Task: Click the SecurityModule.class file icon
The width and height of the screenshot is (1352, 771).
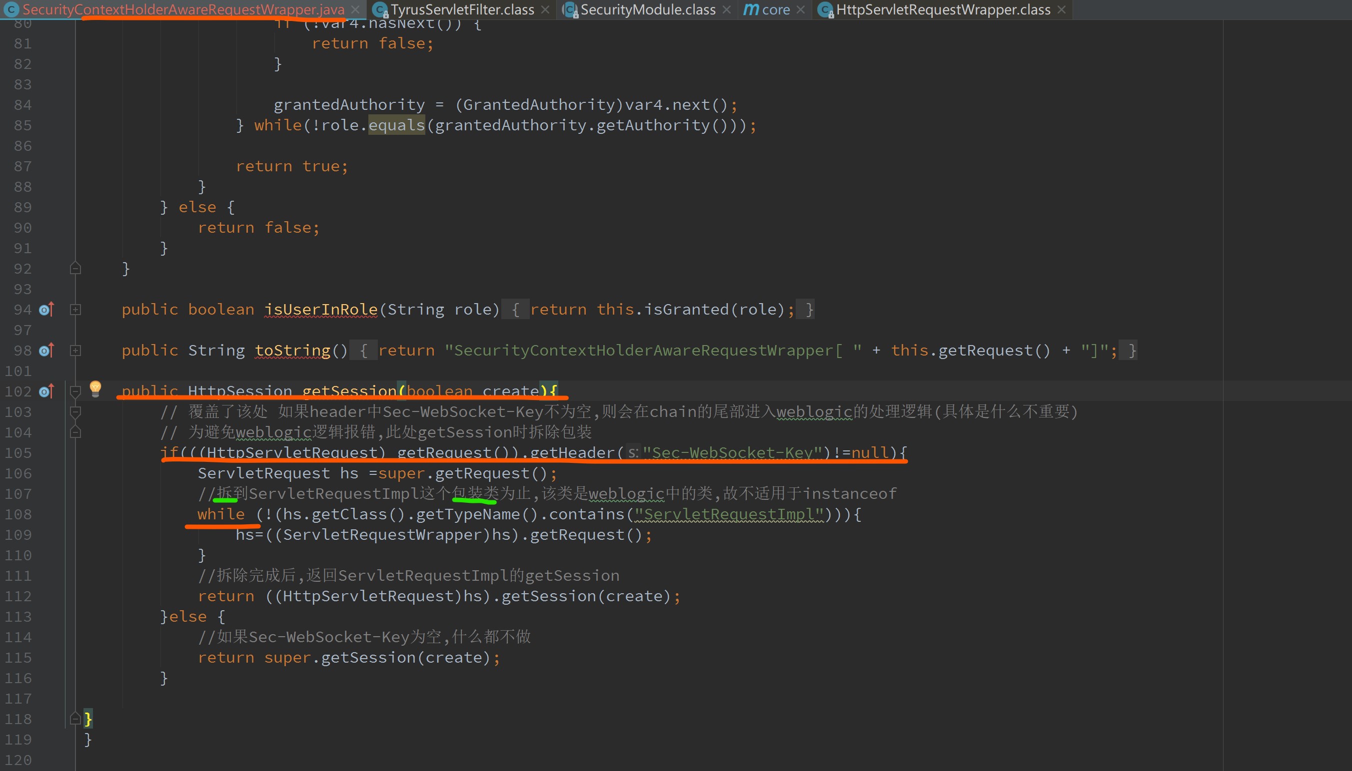Action: 570,9
